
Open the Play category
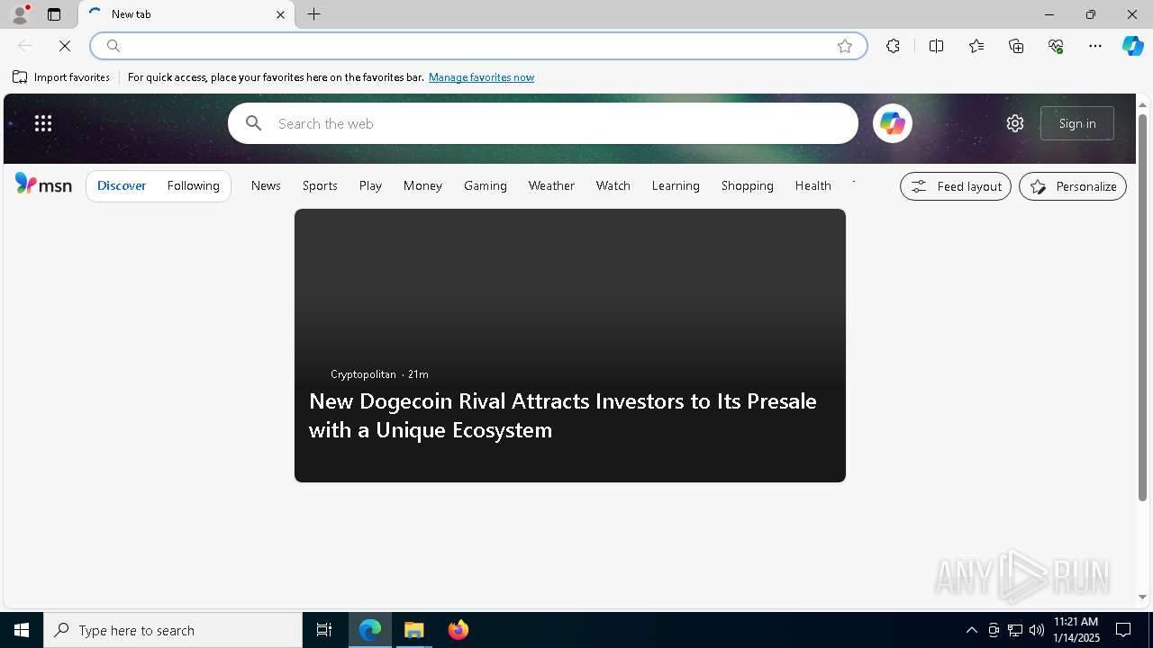370,185
